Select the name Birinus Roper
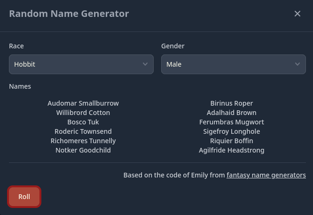 coord(232,103)
